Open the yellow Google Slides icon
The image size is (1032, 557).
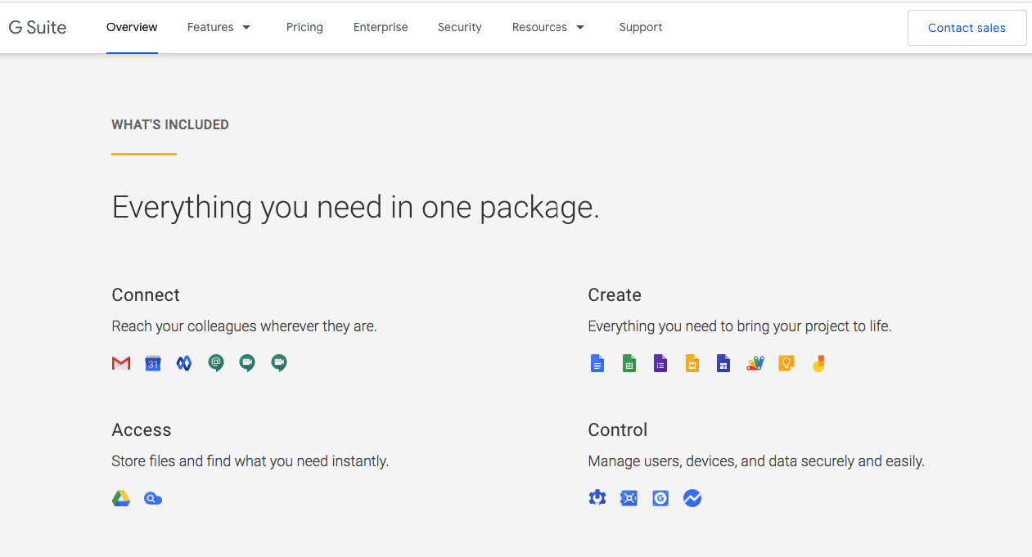click(692, 363)
